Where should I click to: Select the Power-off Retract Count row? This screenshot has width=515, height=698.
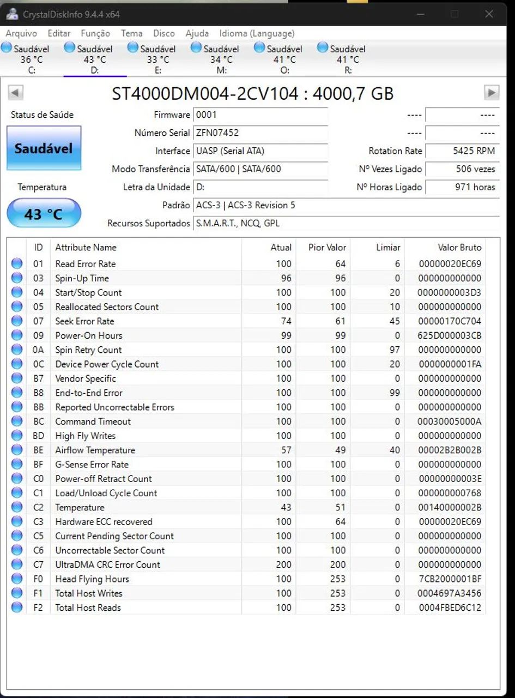(x=246, y=479)
